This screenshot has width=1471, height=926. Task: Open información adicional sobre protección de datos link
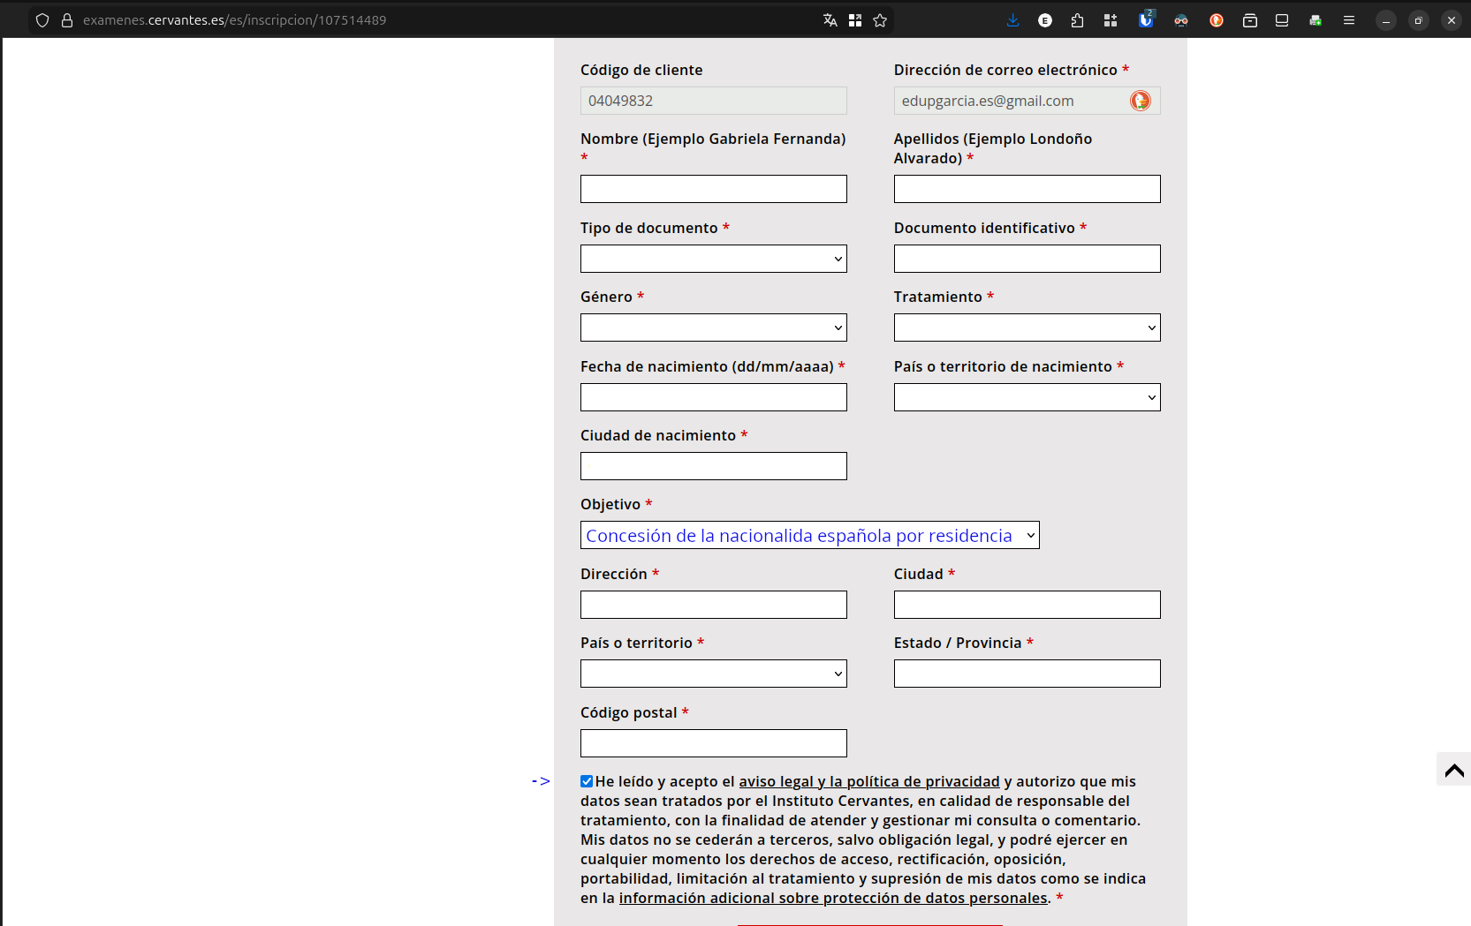pos(832,898)
